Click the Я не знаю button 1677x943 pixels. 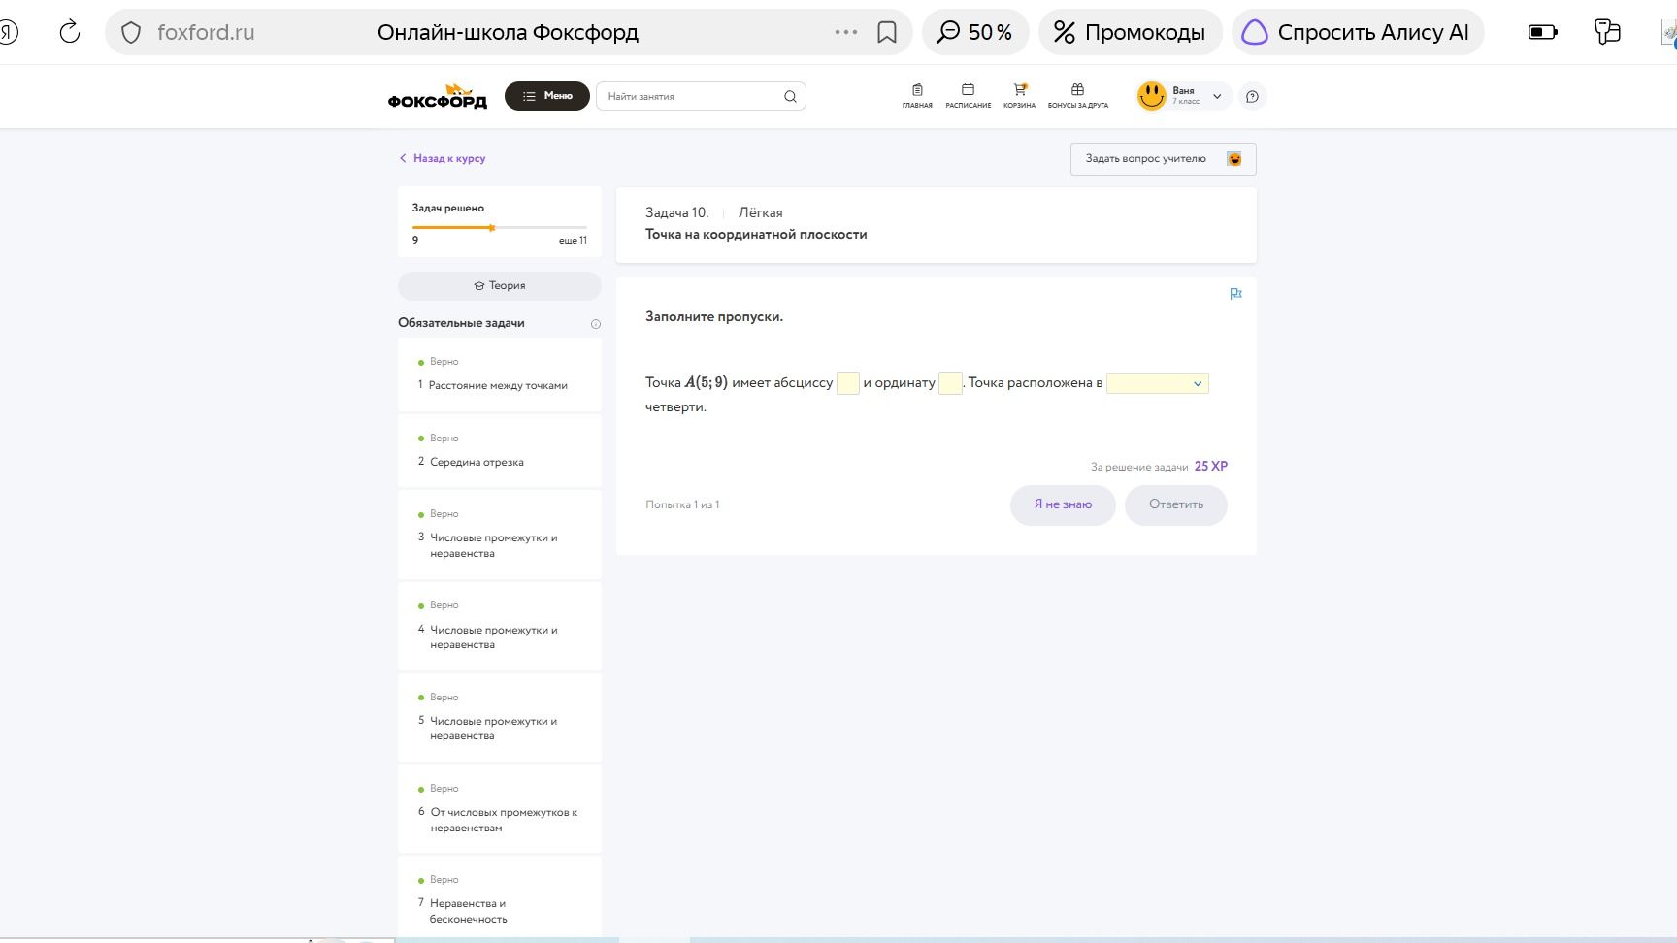tap(1063, 504)
